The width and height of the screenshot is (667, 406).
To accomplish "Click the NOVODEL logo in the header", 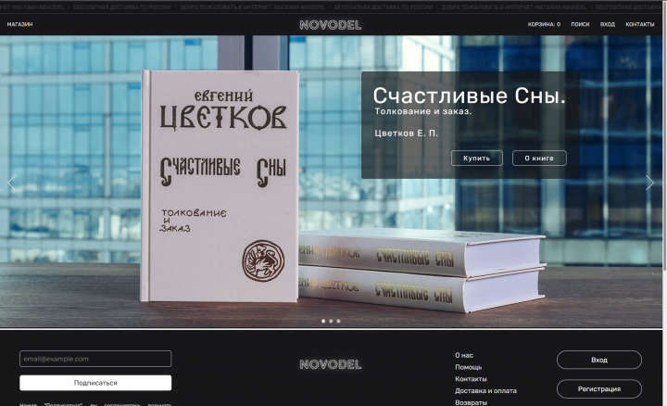I will [x=331, y=25].
